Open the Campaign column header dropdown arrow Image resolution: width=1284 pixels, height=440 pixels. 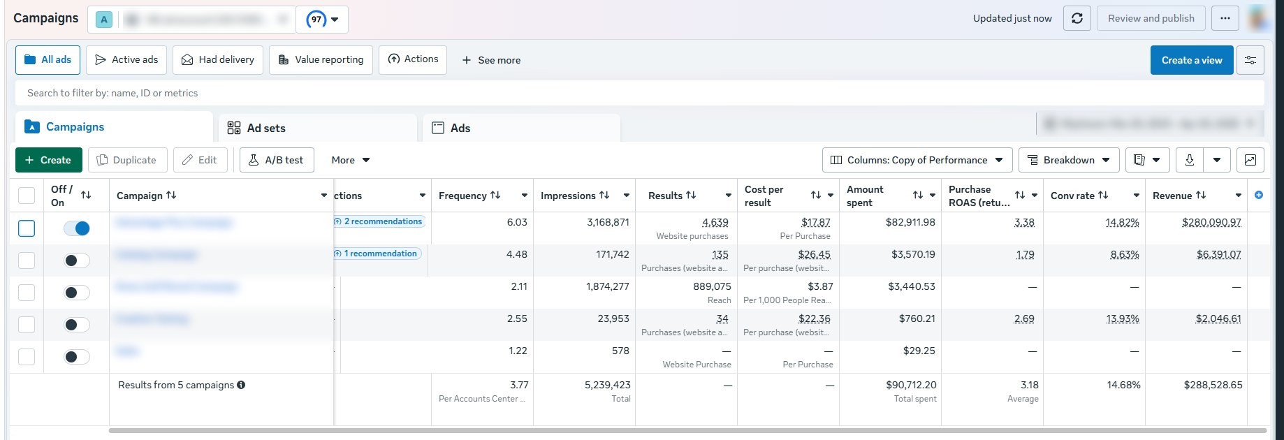(323, 196)
